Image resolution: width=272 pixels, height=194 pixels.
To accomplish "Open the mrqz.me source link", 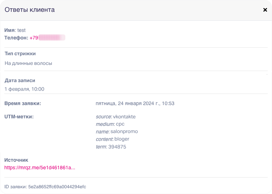I will [x=40, y=167].
